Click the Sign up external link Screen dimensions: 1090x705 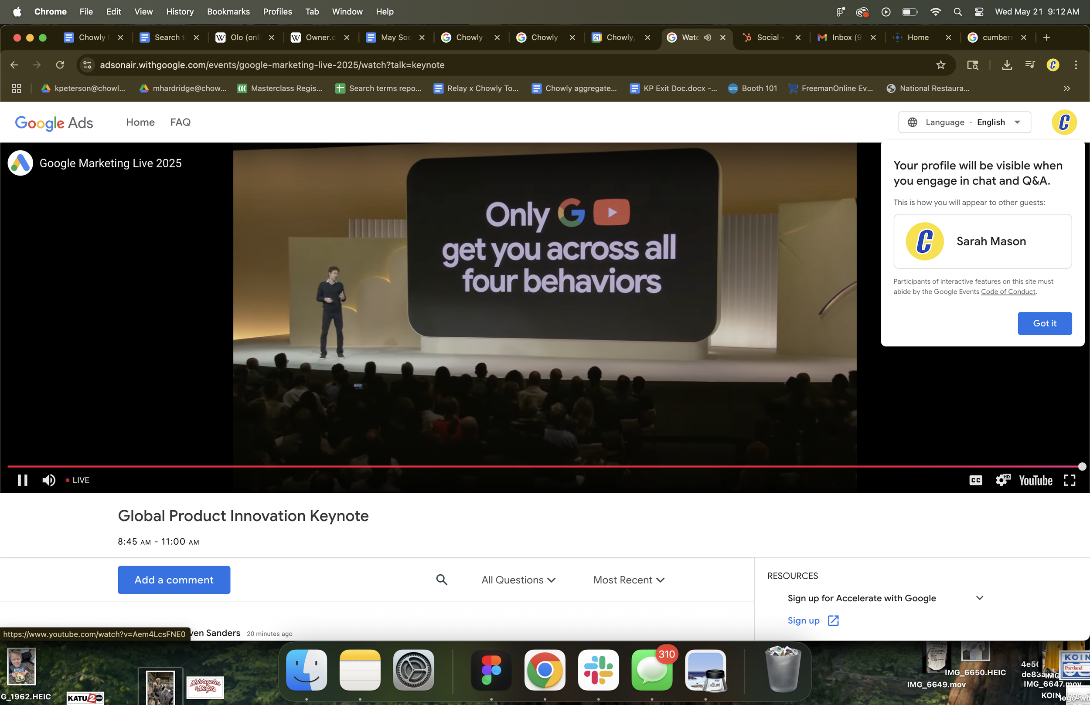[x=813, y=620]
